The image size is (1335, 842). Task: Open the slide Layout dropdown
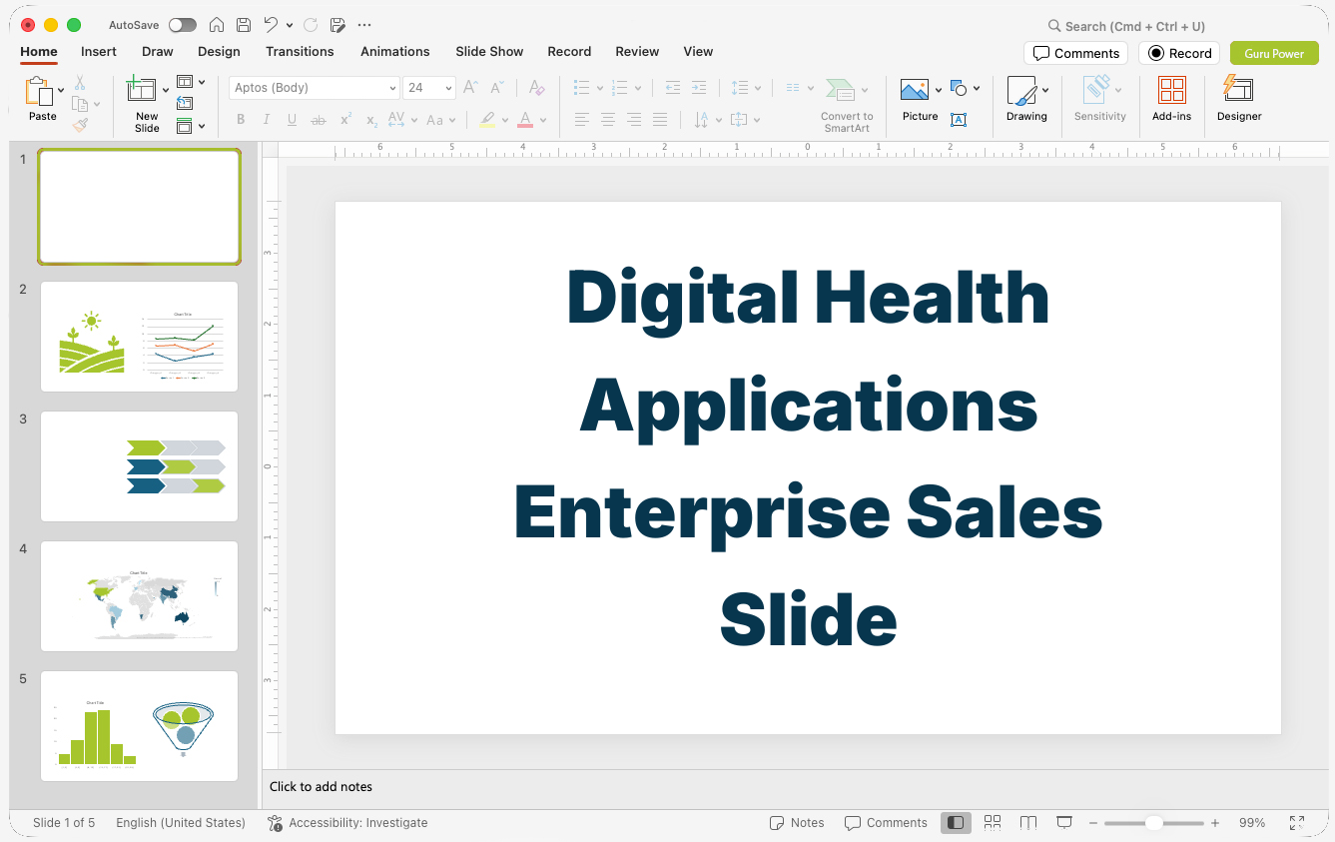point(191,82)
